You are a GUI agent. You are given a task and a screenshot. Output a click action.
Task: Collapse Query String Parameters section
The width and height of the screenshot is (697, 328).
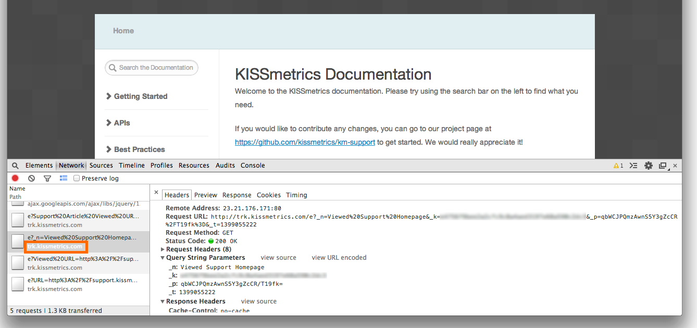(163, 258)
